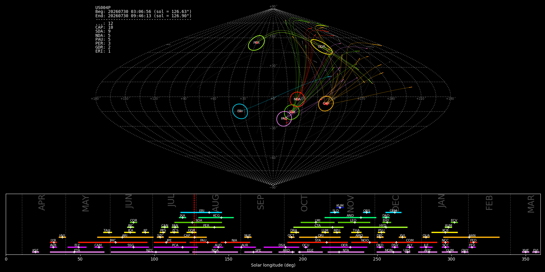Select the LMI shower bar

pyautogui.click(x=318, y=222)
